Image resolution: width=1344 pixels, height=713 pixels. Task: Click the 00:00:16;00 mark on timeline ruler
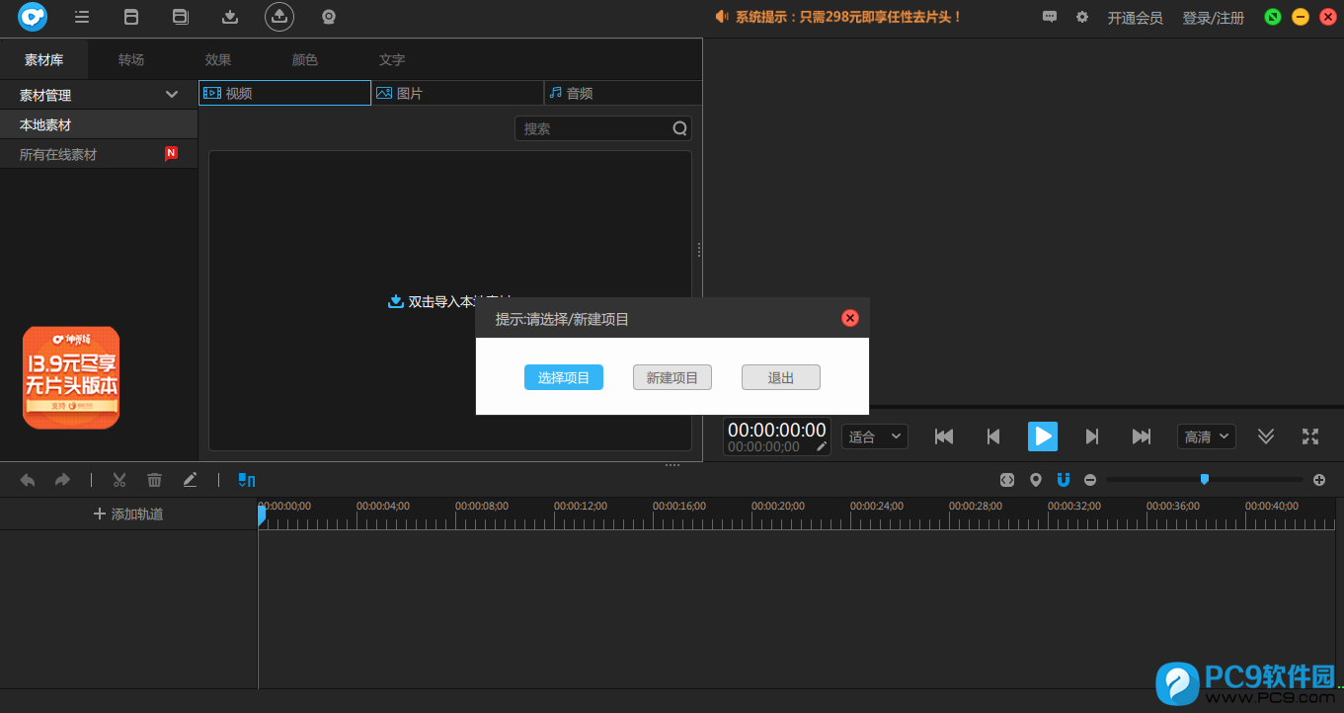679,506
